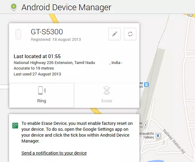The height and width of the screenshot is (162, 195).
Task: Click the green Google Settings icon
Action: (x=15, y=126)
